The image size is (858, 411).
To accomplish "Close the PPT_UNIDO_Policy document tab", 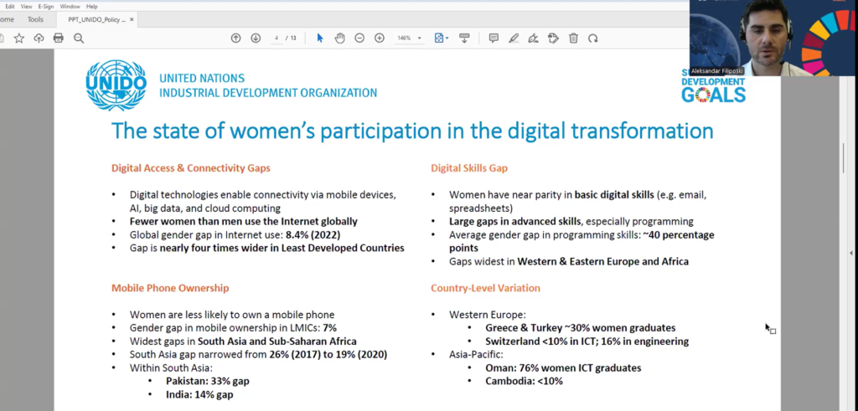I will 132,18.
